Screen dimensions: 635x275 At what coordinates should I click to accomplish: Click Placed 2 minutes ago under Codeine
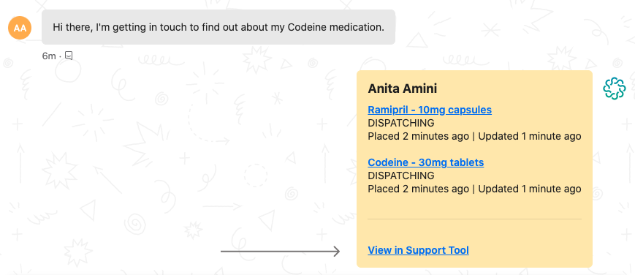[418, 189]
